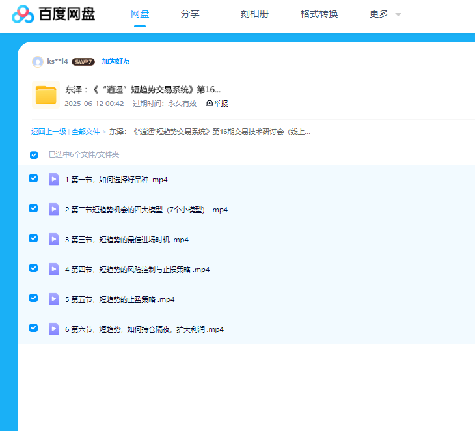Viewport: 475px width, 431px height.
Task: Click the ks**l4 user avatar icon
Action: tap(38, 62)
